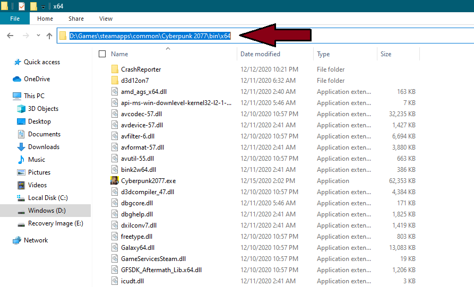The height and width of the screenshot is (287, 474).
Task: Click the Downloads blue arrow icon
Action: (21, 147)
